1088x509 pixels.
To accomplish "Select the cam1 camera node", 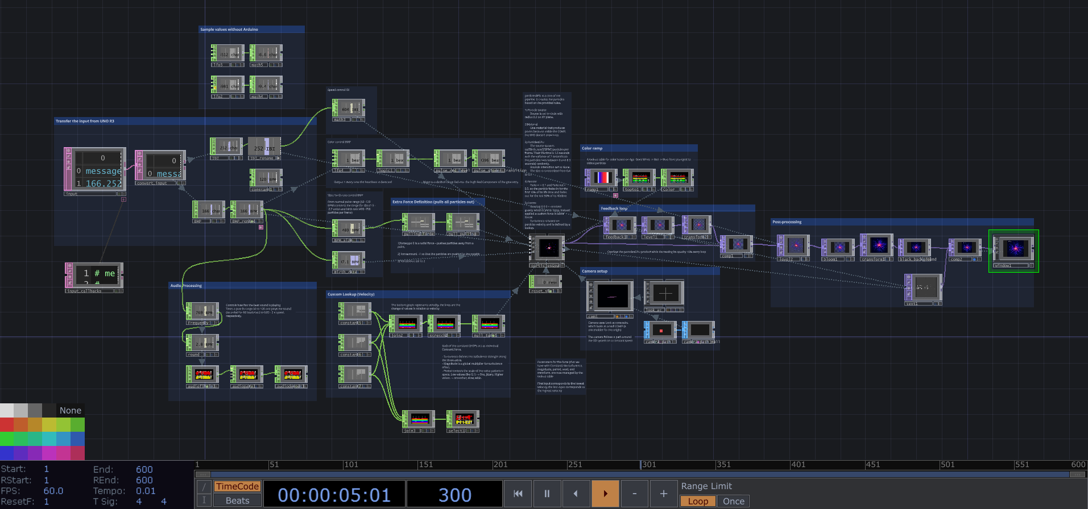I will click(x=610, y=297).
